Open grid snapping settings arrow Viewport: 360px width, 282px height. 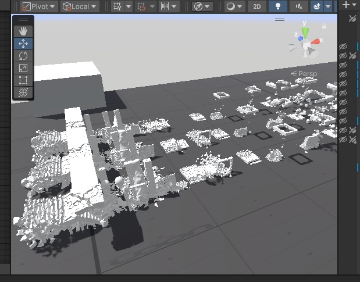[152, 6]
